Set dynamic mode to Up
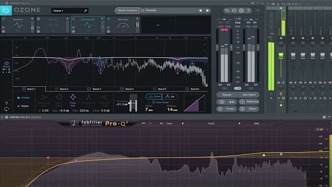 [x=170, y=97]
